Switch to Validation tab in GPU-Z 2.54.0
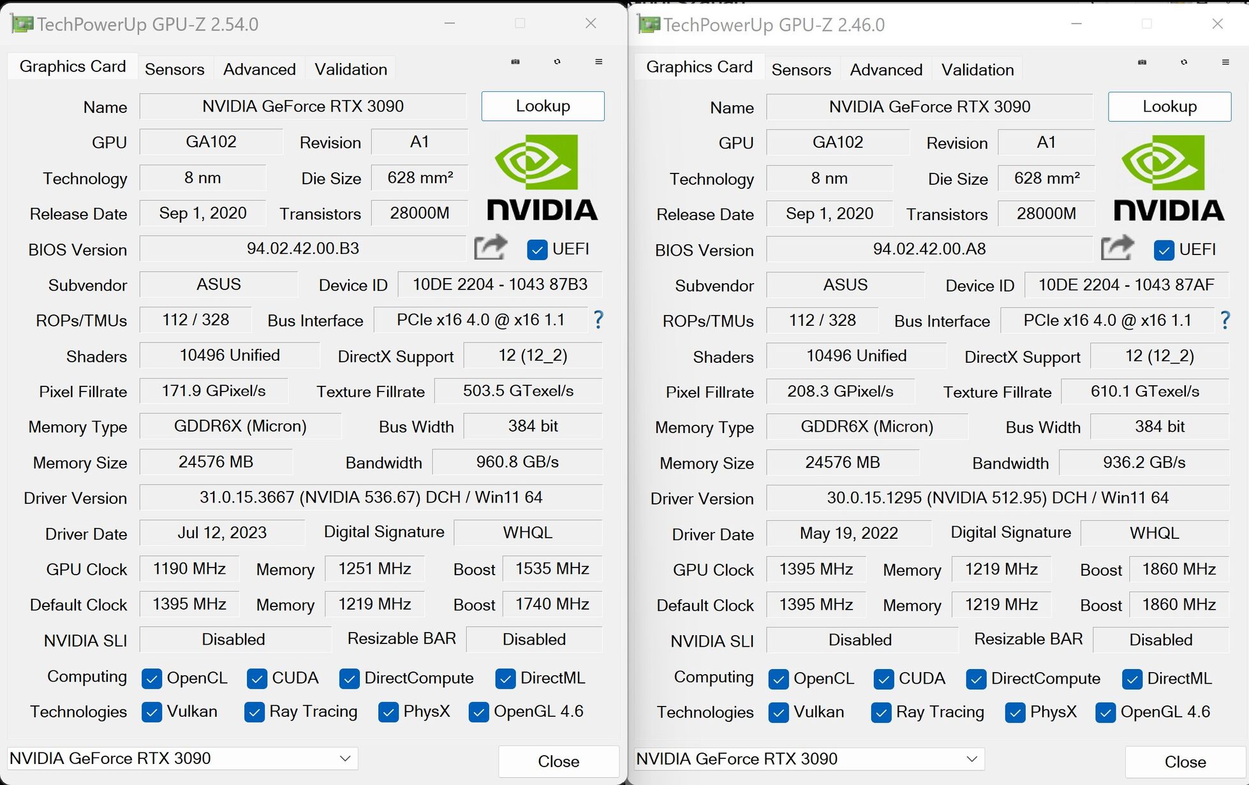Viewport: 1249px width, 785px height. coord(351,69)
